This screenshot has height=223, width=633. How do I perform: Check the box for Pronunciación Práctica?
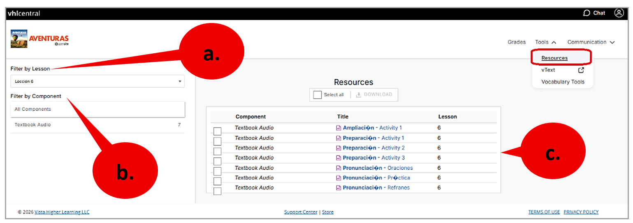click(218, 181)
